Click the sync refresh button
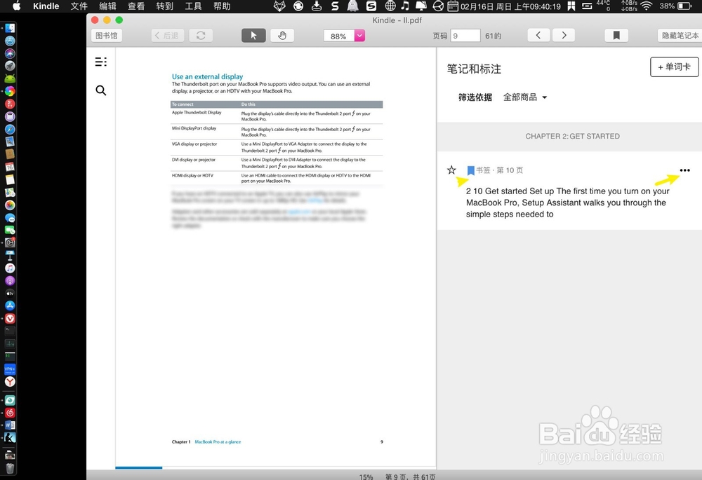This screenshot has height=480, width=702. [x=201, y=36]
